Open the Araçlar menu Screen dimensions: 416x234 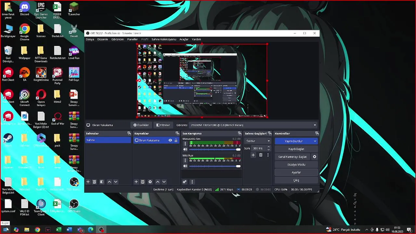tap(184, 39)
